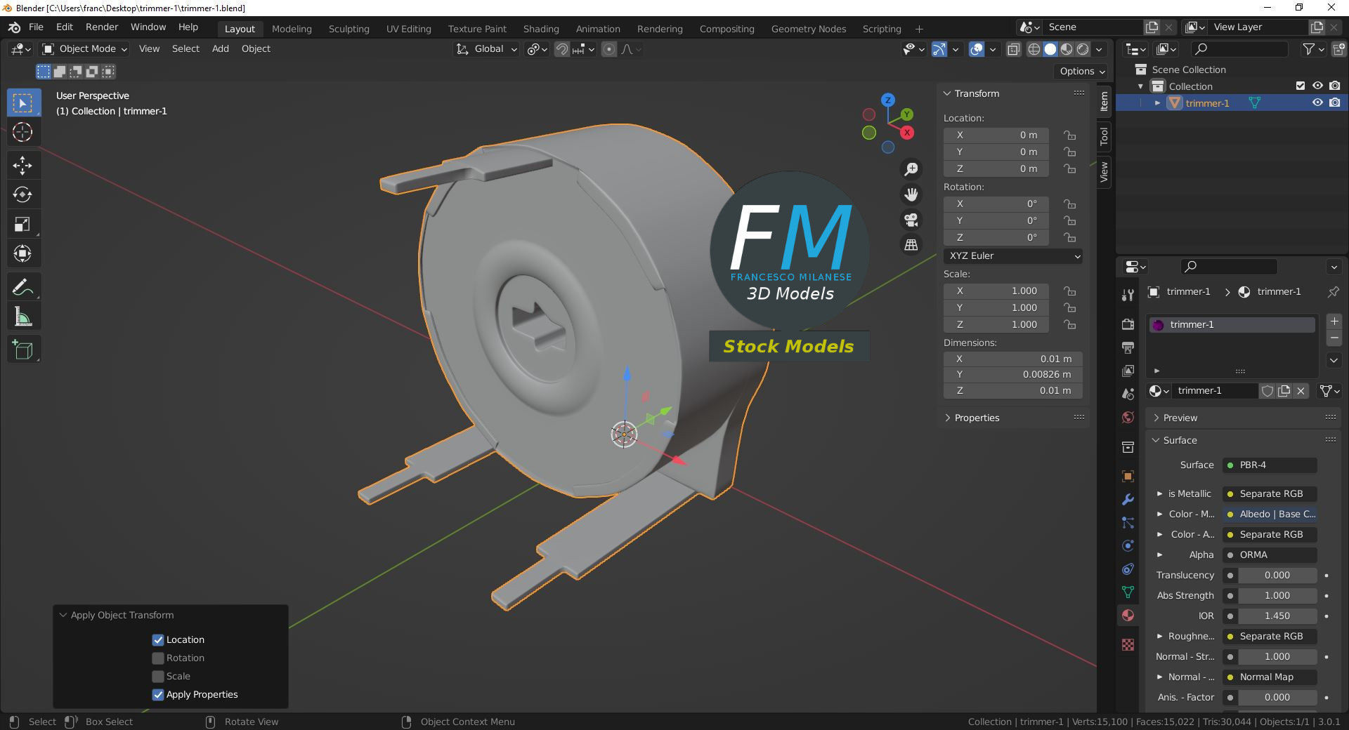This screenshot has width=1349, height=730.
Task: Open the Options dropdown in viewport
Action: point(1082,71)
